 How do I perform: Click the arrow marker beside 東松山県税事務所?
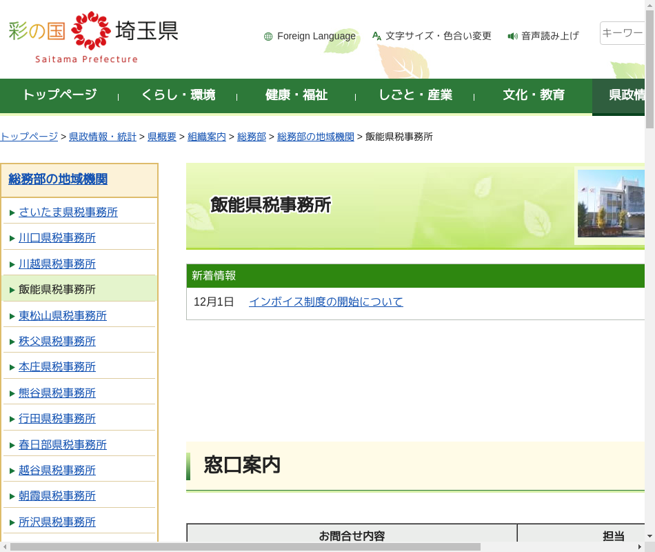pyautogui.click(x=12, y=316)
